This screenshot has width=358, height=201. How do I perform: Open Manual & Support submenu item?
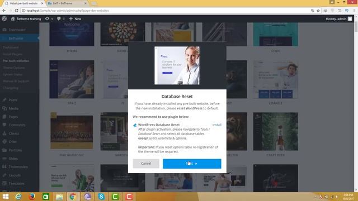[16, 81]
